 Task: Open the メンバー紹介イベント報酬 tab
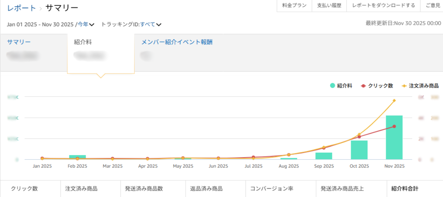[177, 42]
